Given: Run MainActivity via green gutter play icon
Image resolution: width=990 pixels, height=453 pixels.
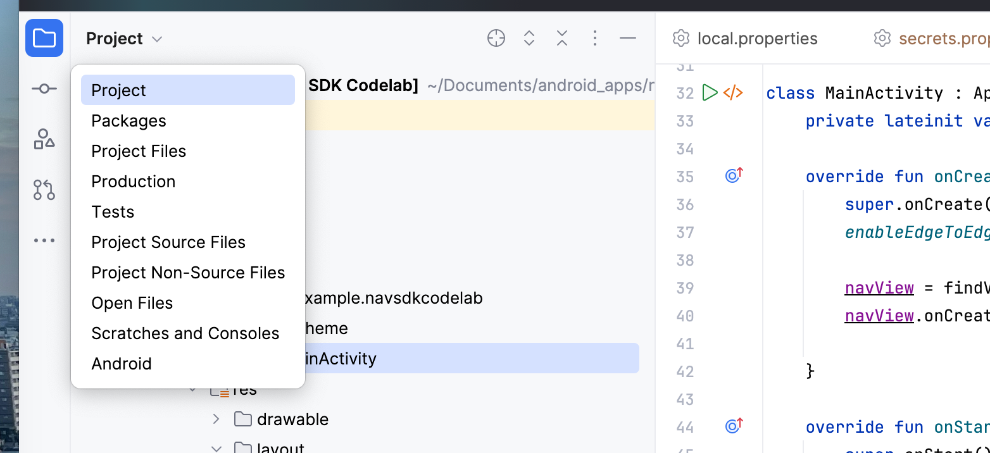Looking at the screenshot, I should [x=710, y=92].
